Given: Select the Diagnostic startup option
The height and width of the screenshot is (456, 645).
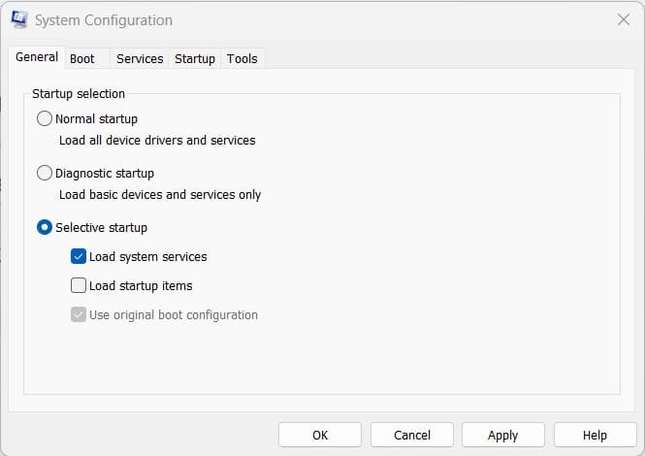Looking at the screenshot, I should point(45,173).
